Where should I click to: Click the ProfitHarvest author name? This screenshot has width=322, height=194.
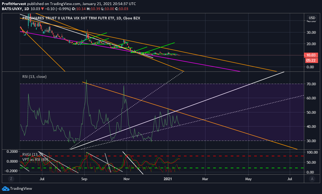[x=14, y=4]
